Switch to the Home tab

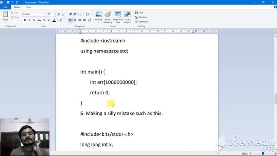point(17,7)
